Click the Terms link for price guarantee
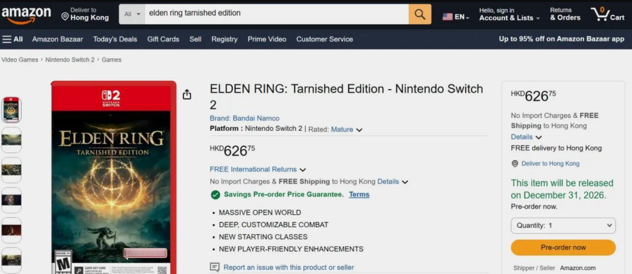The width and height of the screenshot is (632, 274). pyautogui.click(x=359, y=195)
